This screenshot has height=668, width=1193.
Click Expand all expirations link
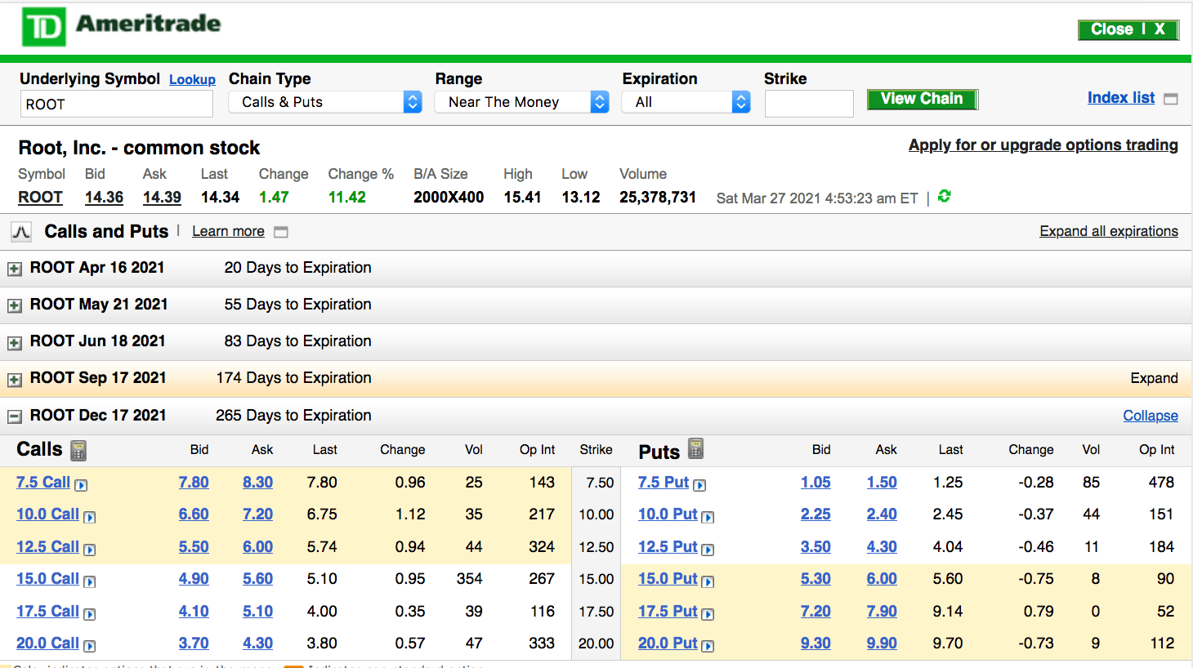1108,231
